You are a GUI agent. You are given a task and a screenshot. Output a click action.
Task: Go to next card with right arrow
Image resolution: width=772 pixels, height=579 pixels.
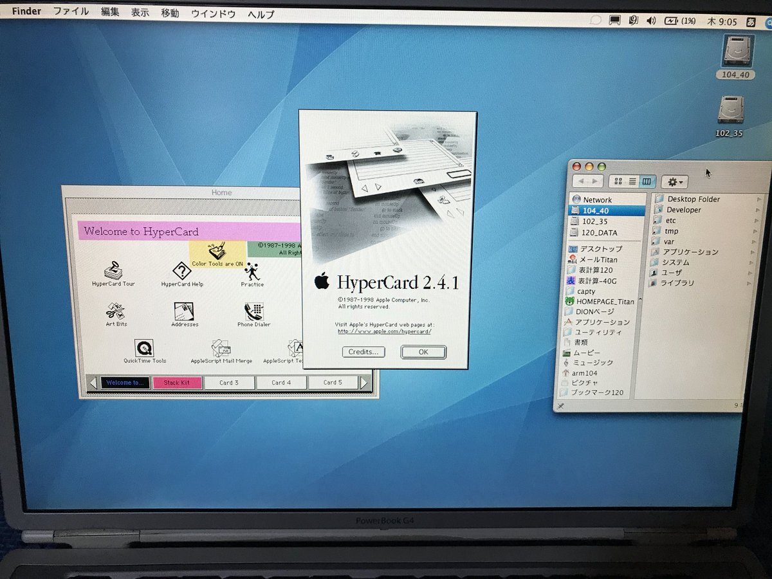(x=364, y=383)
